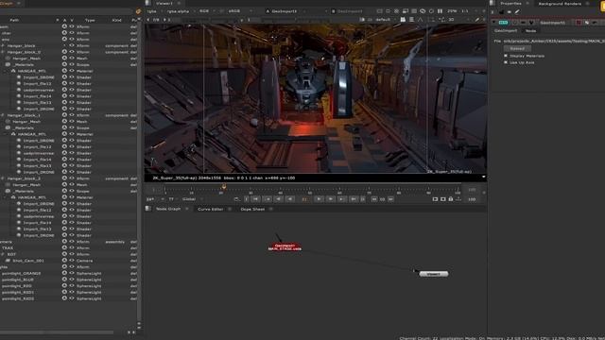Select the Viewer1 tab
The height and width of the screenshot is (340, 605).
[164, 3]
